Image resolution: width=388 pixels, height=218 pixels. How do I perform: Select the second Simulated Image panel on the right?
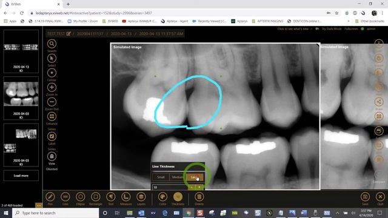pos(354,116)
